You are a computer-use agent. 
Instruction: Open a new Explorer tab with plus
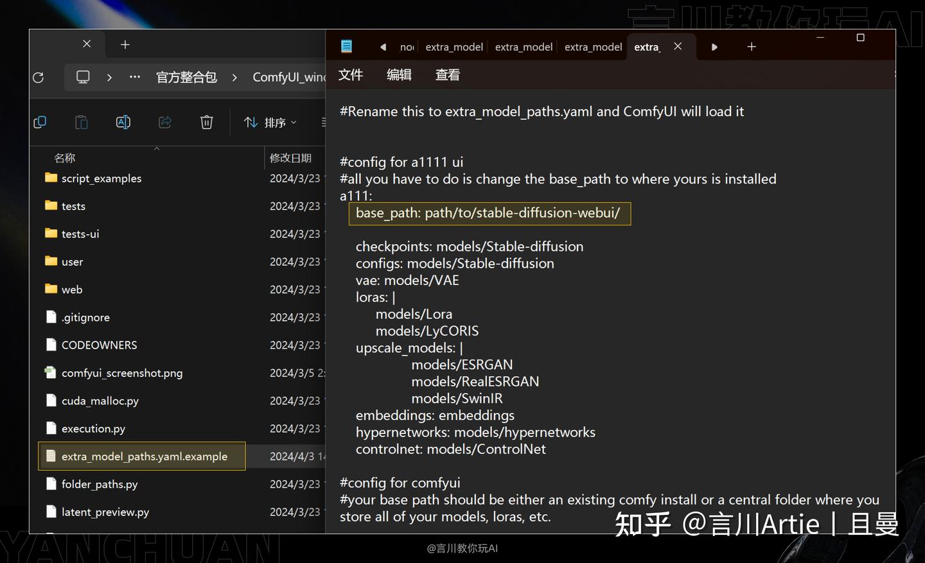point(125,44)
